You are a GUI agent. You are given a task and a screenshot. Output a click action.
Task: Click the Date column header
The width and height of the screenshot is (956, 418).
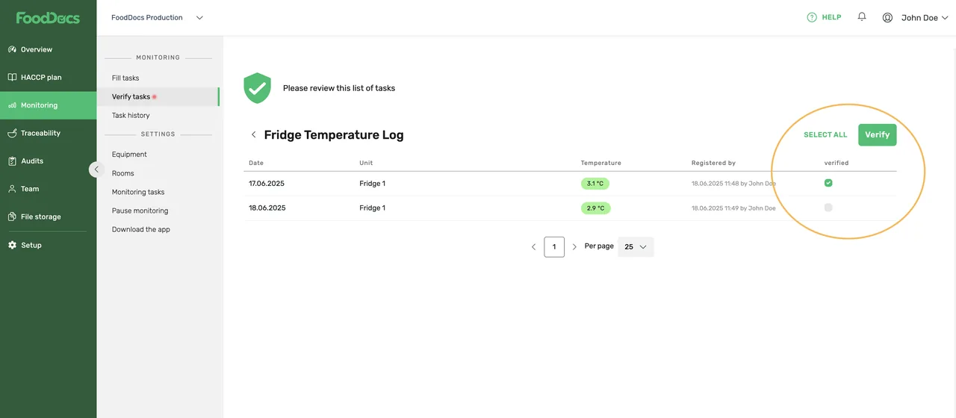pyautogui.click(x=256, y=163)
